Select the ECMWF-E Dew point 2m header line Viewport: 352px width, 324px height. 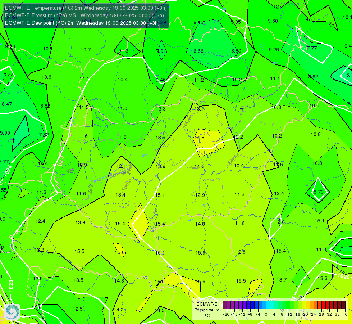pos(82,23)
